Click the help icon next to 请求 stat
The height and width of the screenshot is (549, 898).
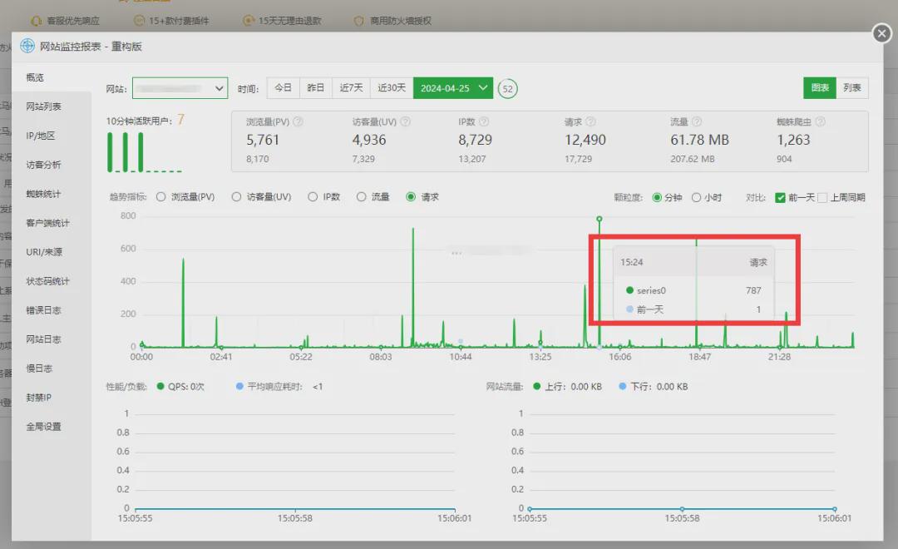[590, 121]
